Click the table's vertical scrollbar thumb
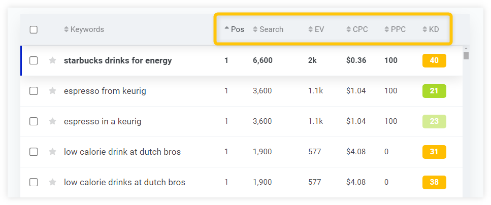The width and height of the screenshot is (491, 205). pyautogui.click(x=466, y=56)
